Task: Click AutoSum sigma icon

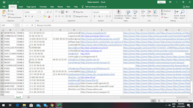Action: click(x=162, y=11)
